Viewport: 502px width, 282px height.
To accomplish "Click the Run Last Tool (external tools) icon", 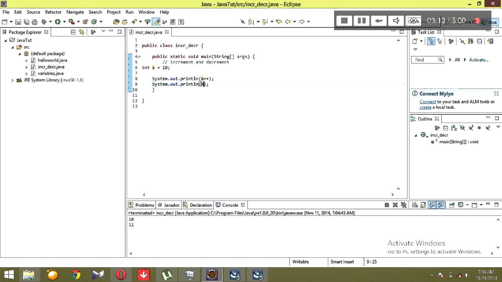I will click(x=71, y=22).
